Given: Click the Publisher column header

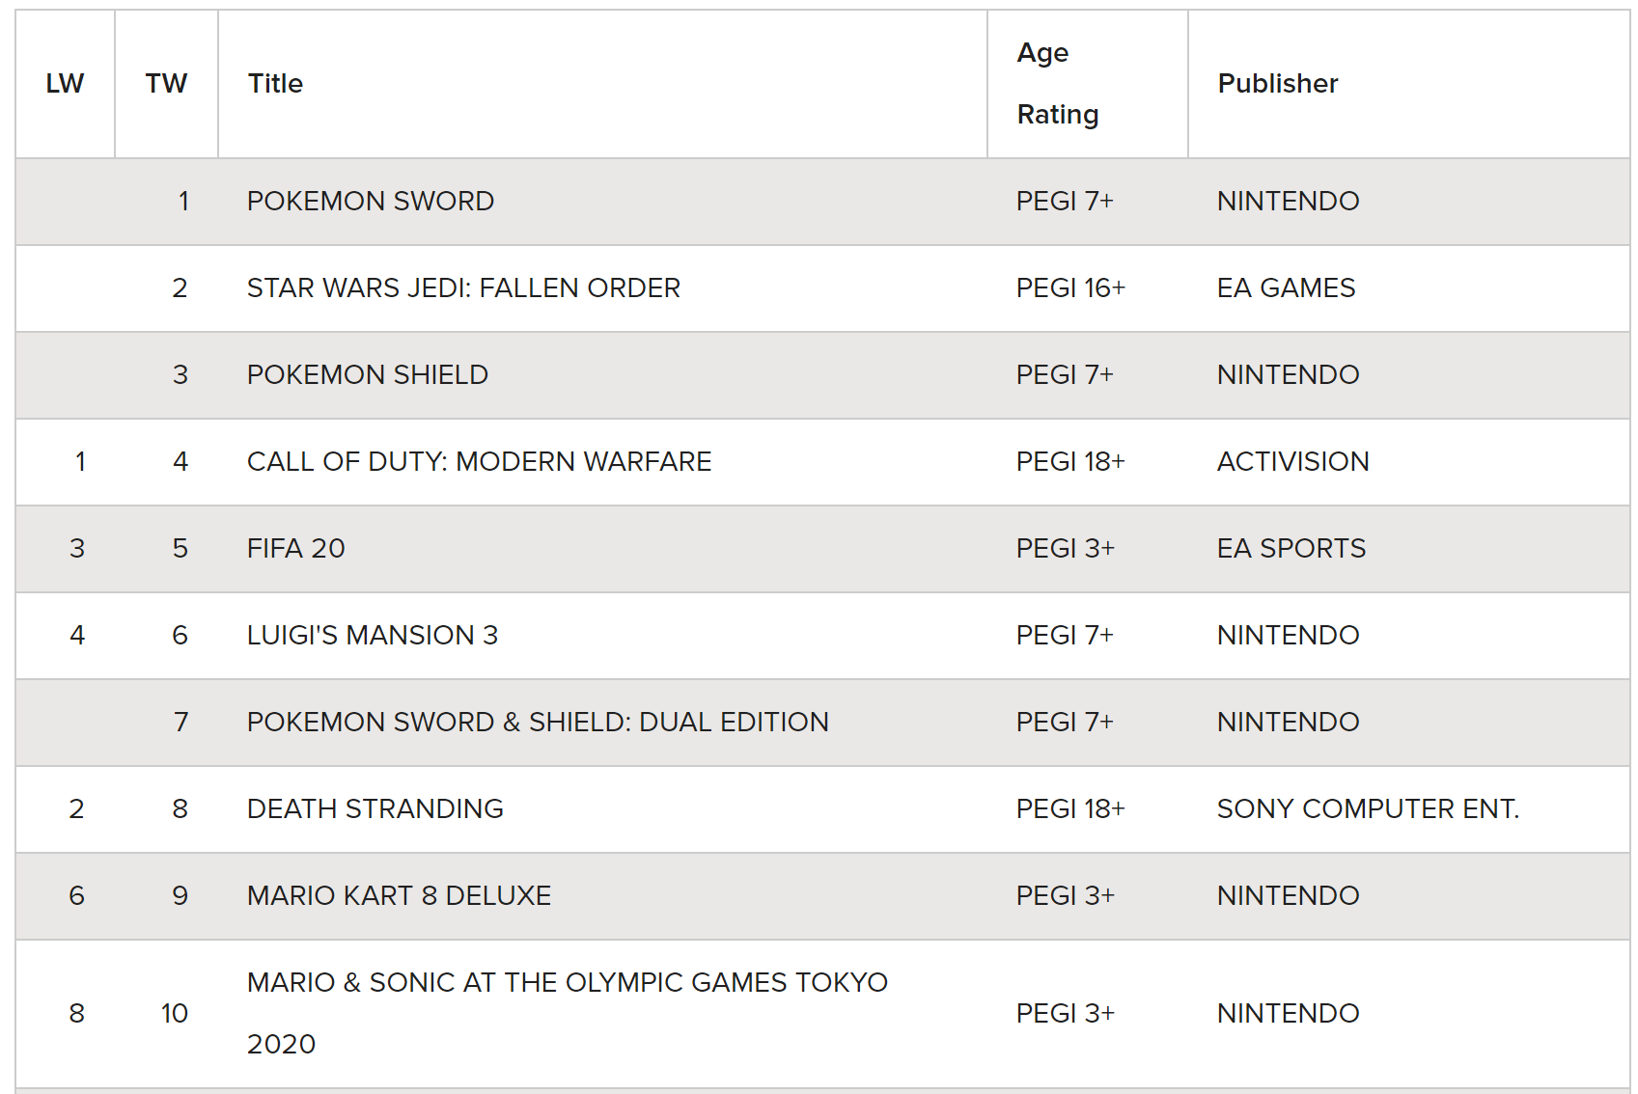Looking at the screenshot, I should point(1277,84).
